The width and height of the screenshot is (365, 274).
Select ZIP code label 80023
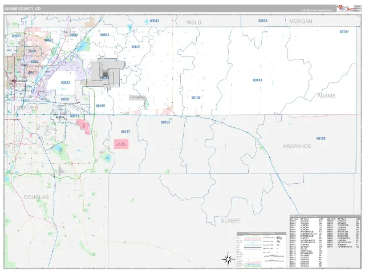point(16,36)
